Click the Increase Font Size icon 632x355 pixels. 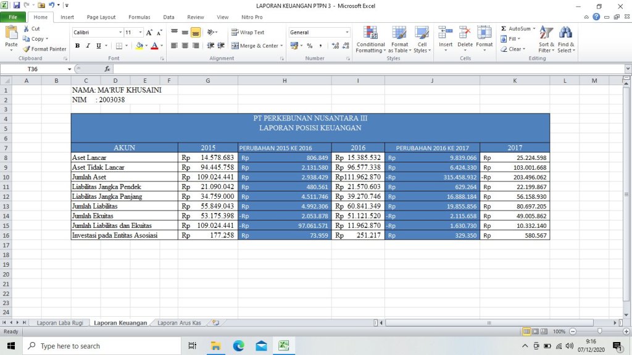[149, 32]
